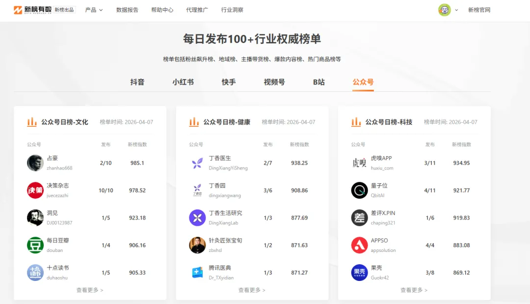Click the bar chart icon for 公众号日榜-健康
This screenshot has height=304, width=530.
(x=194, y=122)
